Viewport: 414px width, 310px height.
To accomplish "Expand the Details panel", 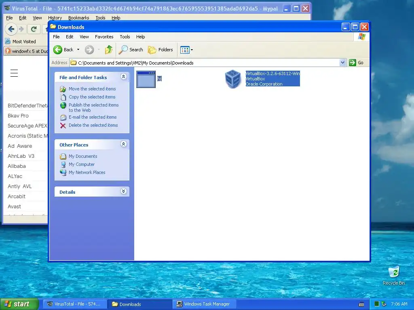I will pyautogui.click(x=123, y=191).
